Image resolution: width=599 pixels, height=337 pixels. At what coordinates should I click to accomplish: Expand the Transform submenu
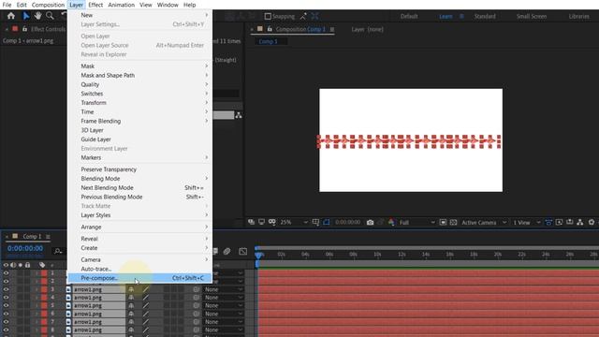pos(139,103)
